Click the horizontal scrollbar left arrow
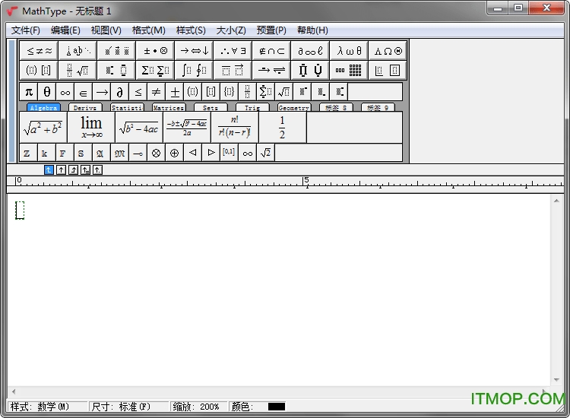 (14, 391)
